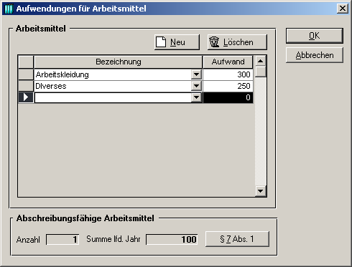Click the Löschen trash can icon
The image size is (352, 267).
pos(214,42)
